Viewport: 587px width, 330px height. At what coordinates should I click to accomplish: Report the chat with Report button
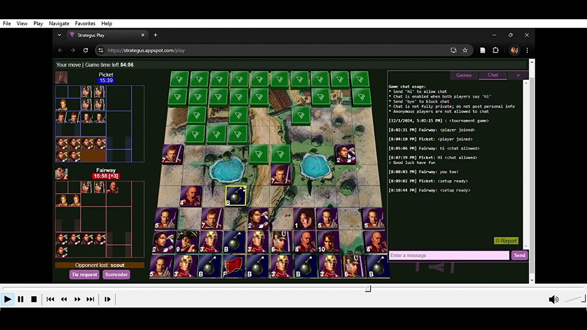(506, 241)
